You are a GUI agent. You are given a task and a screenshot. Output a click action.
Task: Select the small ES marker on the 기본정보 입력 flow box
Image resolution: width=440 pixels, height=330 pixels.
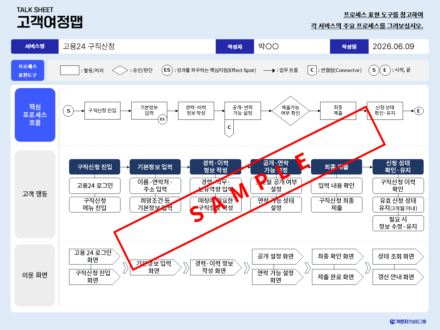pos(162,119)
